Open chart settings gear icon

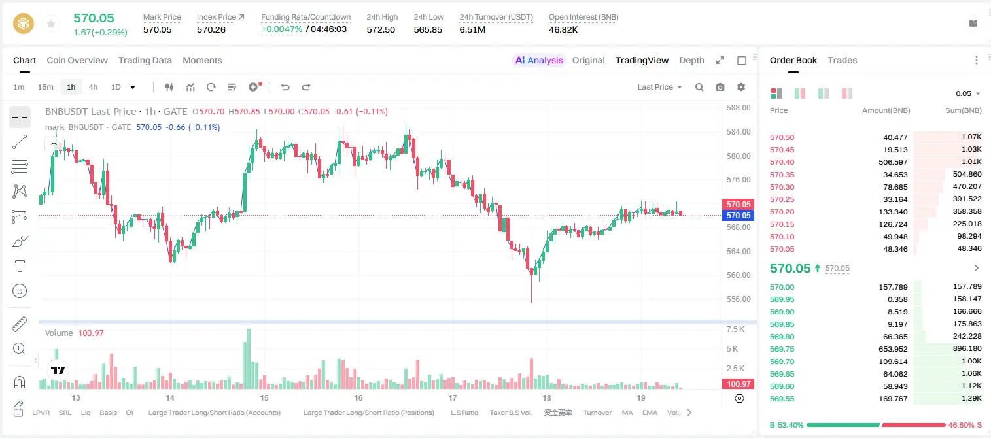click(x=741, y=87)
